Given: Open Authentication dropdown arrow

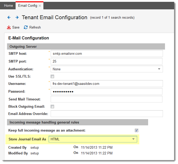Looking at the screenshot, I should click(159, 69).
